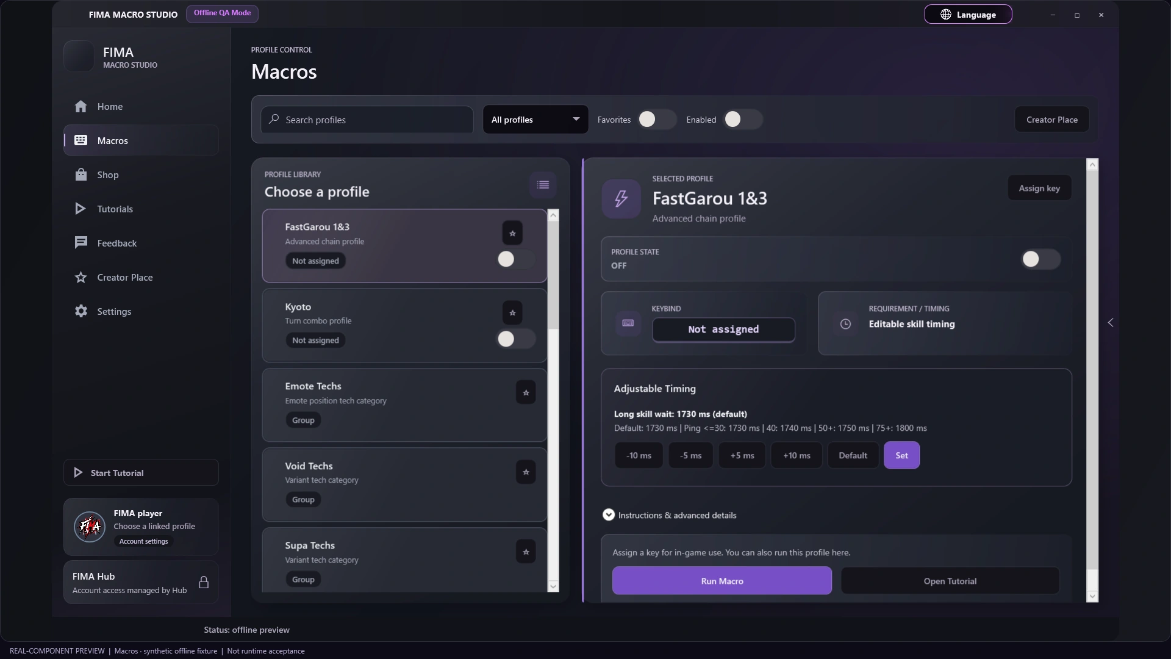Click the side panel collapse chevron

coord(1111,323)
